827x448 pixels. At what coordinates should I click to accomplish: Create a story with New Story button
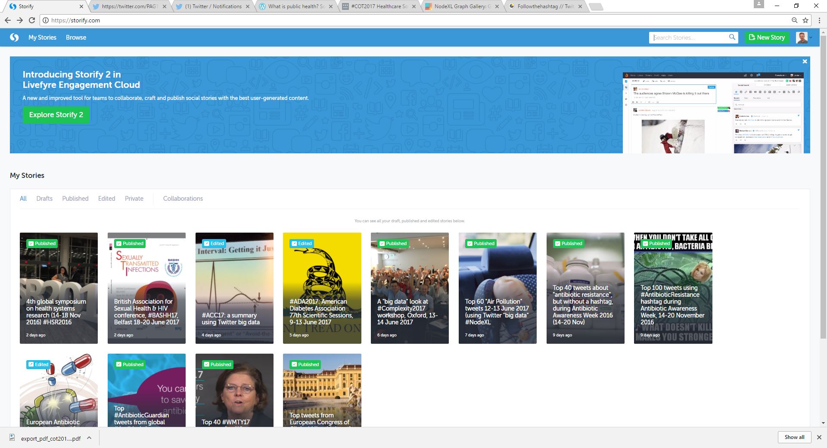767,37
